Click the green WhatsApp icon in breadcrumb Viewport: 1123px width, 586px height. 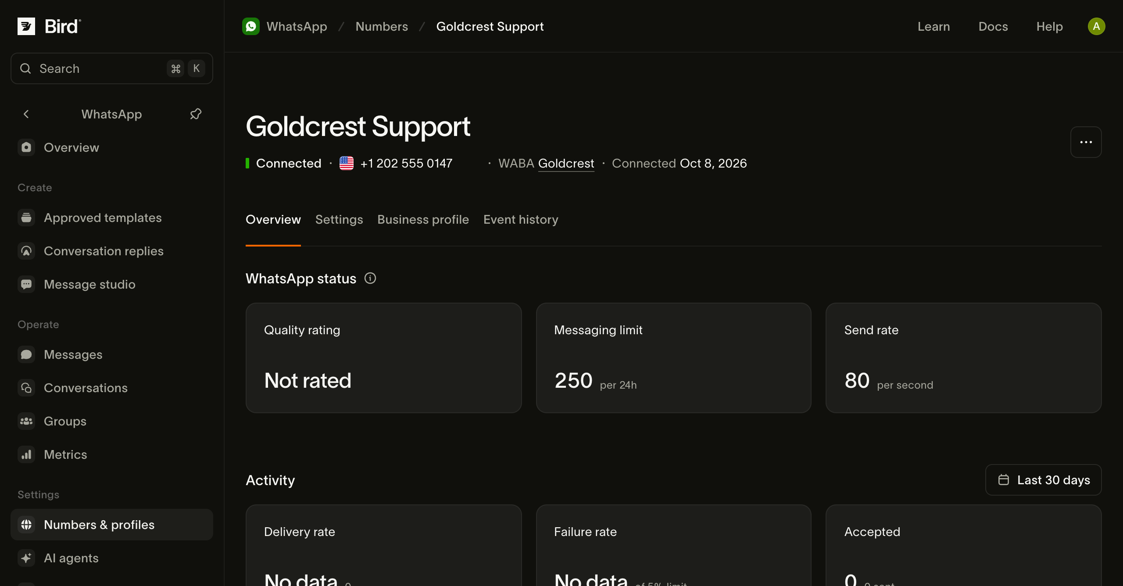tap(251, 26)
